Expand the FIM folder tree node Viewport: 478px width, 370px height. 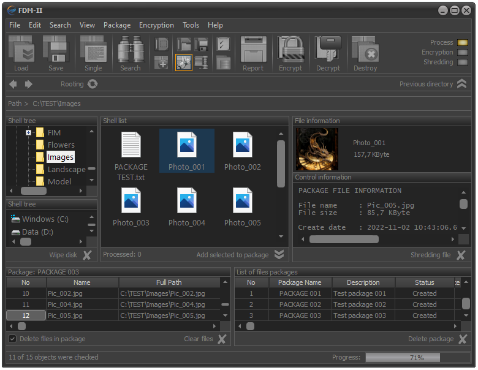(x=28, y=132)
